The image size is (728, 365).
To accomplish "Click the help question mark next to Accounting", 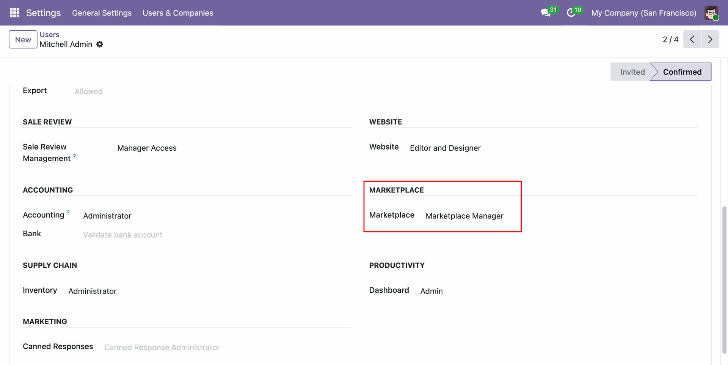I will (68, 212).
